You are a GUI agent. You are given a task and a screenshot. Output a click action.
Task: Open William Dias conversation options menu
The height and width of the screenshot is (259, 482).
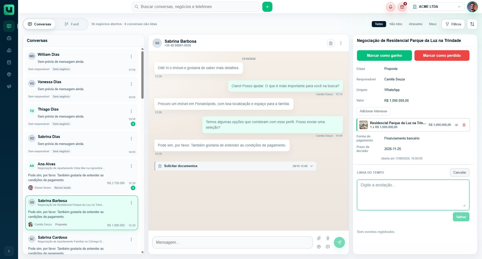click(131, 56)
